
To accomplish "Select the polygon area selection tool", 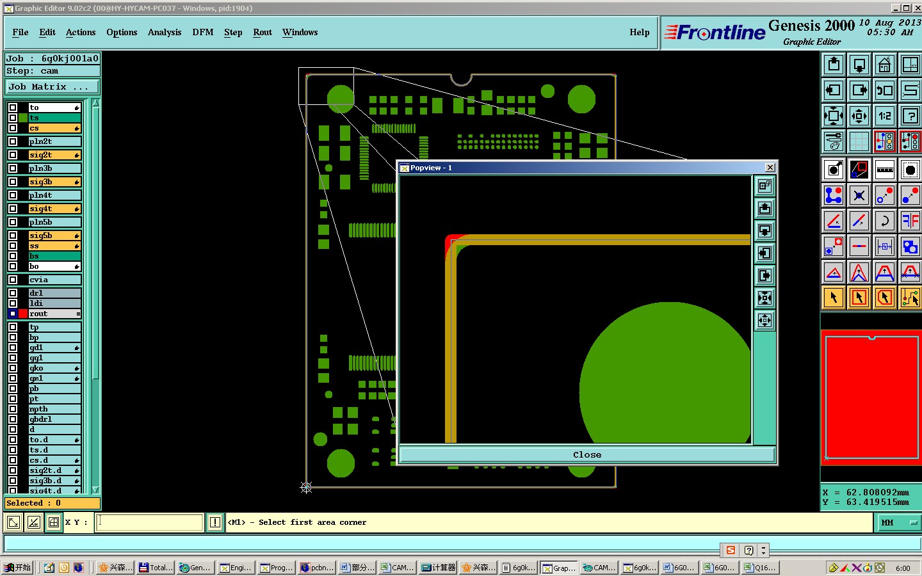I will click(x=885, y=298).
